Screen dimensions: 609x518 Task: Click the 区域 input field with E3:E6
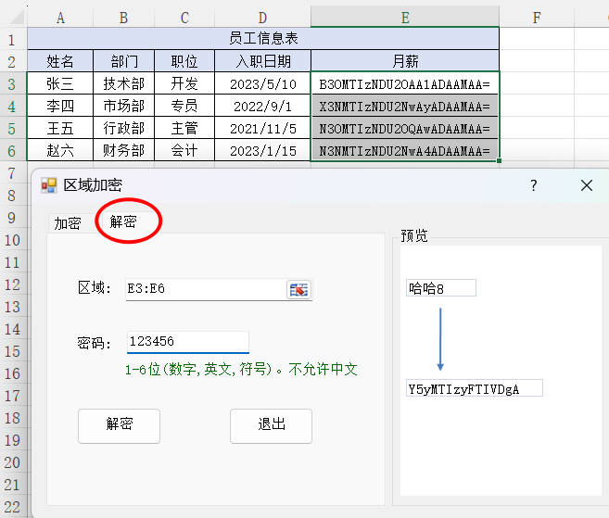204,289
